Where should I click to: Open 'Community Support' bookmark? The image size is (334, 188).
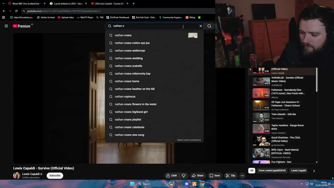(x=170, y=17)
